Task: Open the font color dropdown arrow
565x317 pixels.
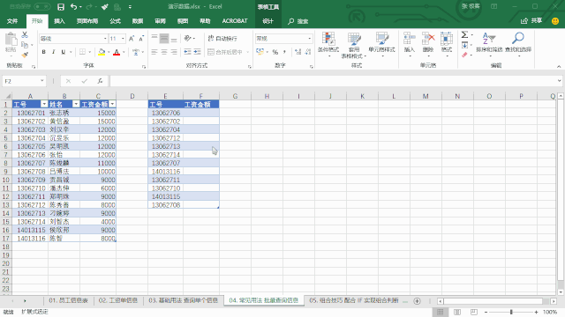Action: point(124,52)
